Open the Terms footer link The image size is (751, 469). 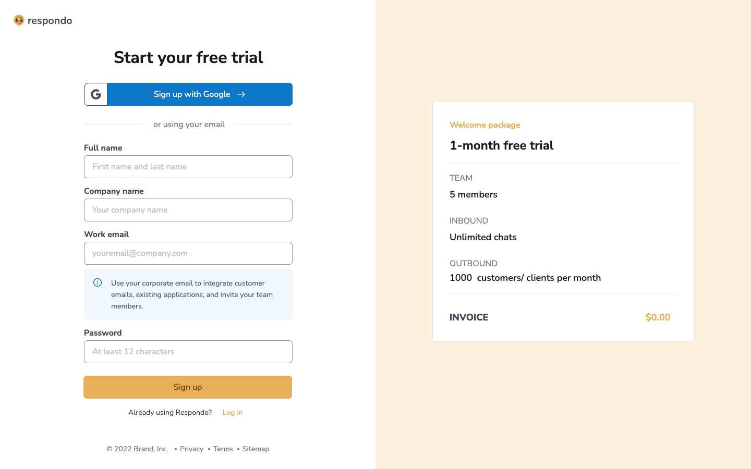tap(223, 449)
